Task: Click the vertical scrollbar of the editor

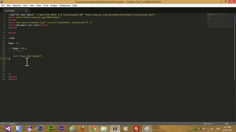Action: tap(235, 48)
